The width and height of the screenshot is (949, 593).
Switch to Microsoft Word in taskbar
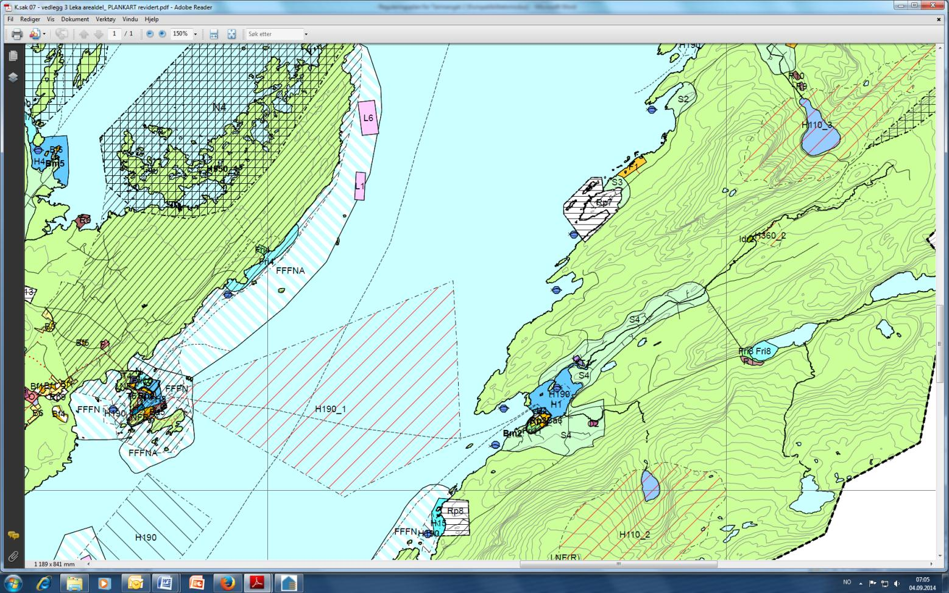click(x=165, y=583)
